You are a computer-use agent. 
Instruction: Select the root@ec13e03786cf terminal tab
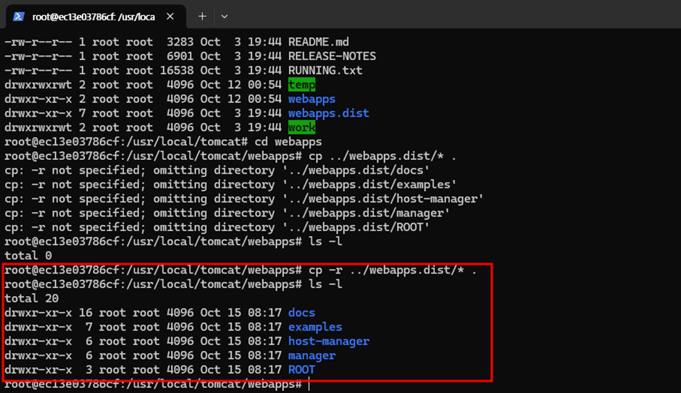click(x=96, y=17)
